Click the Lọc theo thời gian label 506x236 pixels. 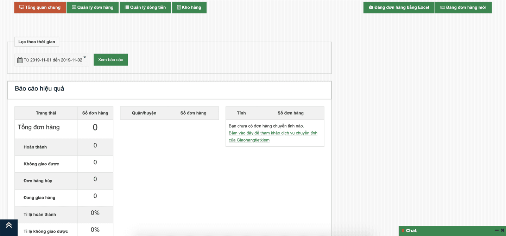tap(37, 42)
